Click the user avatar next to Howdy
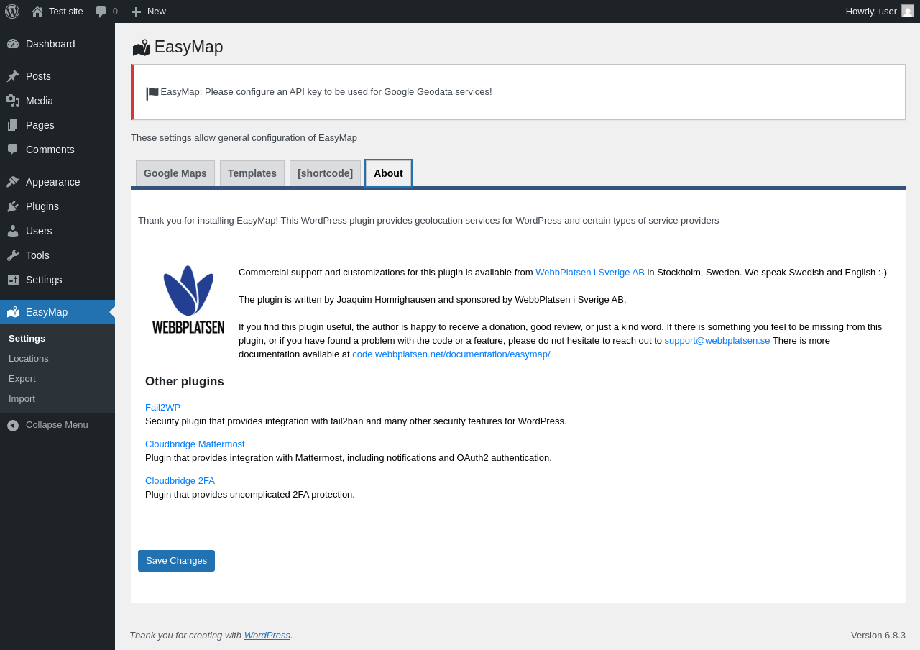 click(x=908, y=11)
